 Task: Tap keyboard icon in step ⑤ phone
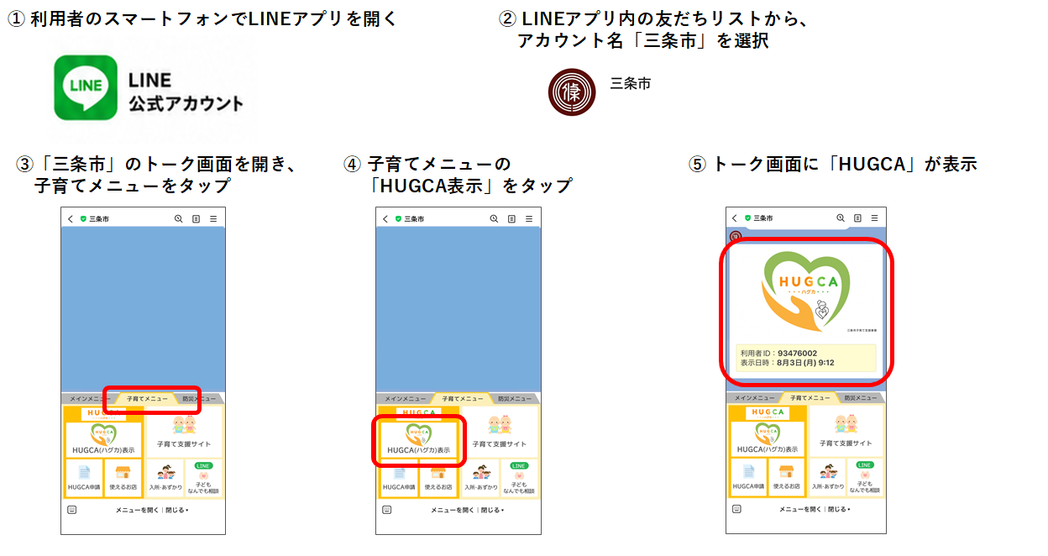click(735, 508)
